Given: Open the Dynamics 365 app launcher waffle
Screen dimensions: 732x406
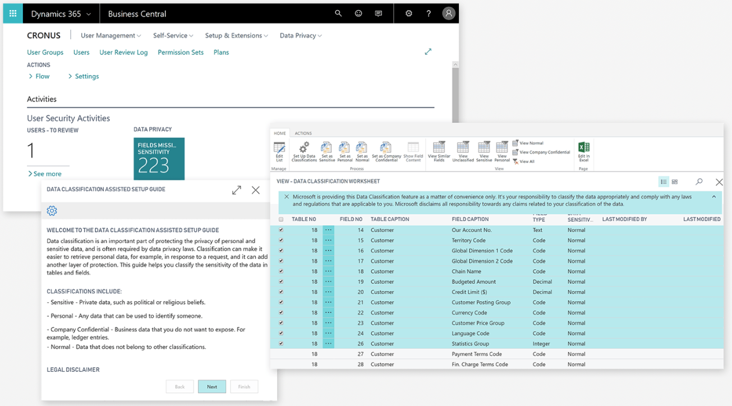Looking at the screenshot, I should pyautogui.click(x=13, y=13).
